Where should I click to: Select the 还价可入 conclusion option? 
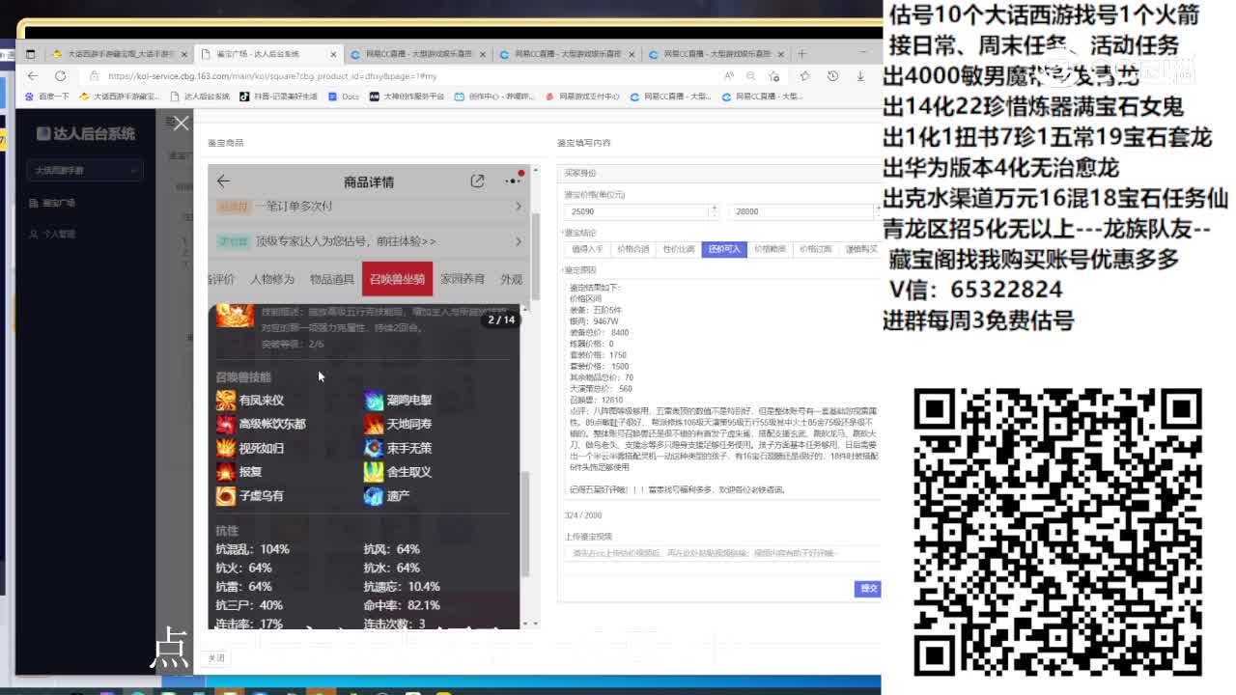tap(724, 249)
